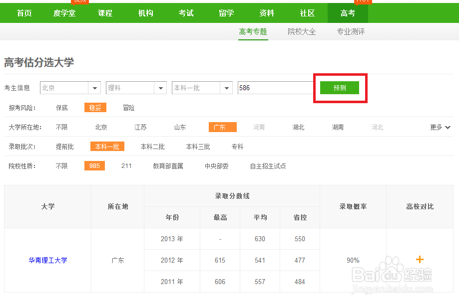Select 211 school type filter
This screenshot has height=305, width=459.
(126, 166)
